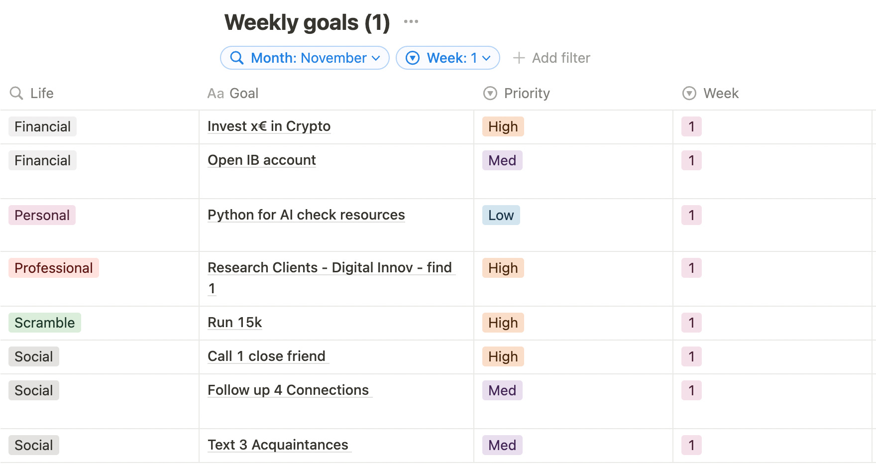Click the Life column search icon

point(16,93)
